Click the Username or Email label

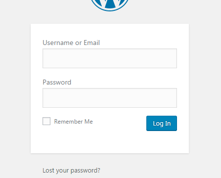point(71,43)
